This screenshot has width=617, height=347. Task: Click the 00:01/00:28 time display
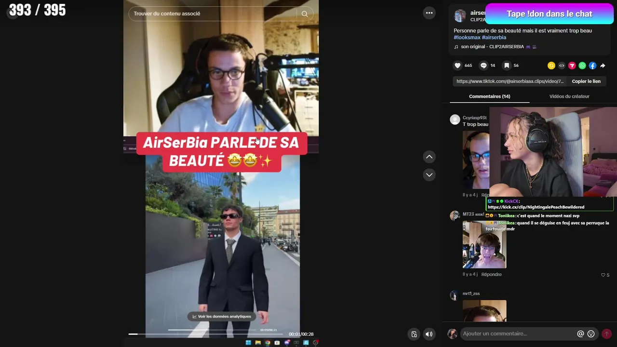coord(301,334)
